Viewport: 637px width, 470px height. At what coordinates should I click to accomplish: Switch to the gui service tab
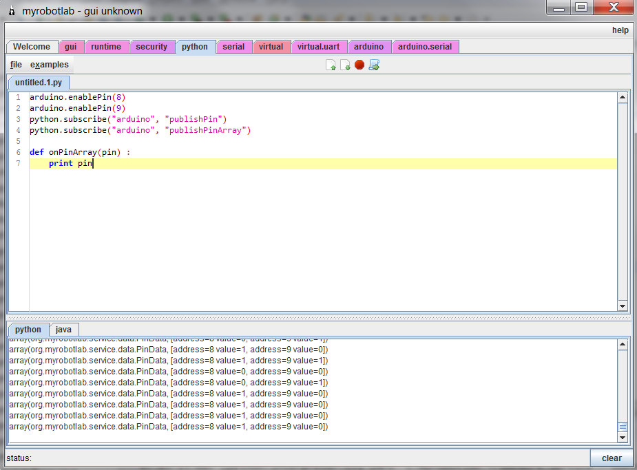point(71,47)
